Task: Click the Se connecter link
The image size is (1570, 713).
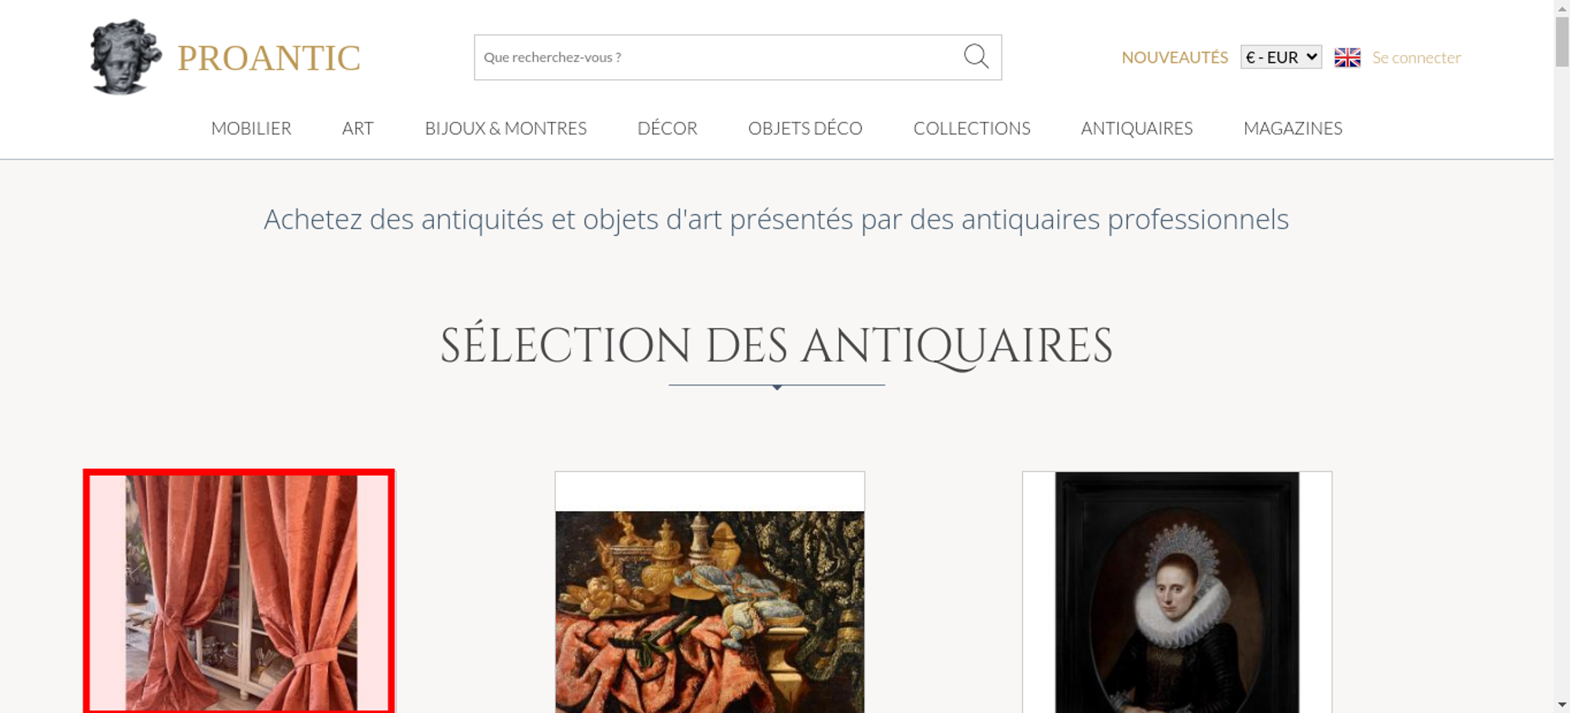Action: point(1416,57)
